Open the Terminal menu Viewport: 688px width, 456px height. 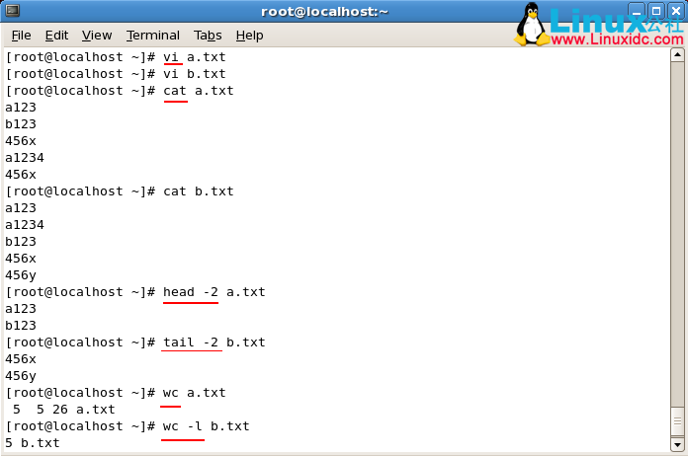click(152, 36)
